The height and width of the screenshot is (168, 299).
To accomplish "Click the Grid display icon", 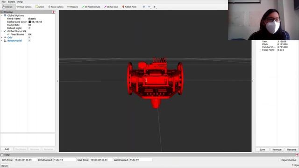I will (x=5, y=37).
